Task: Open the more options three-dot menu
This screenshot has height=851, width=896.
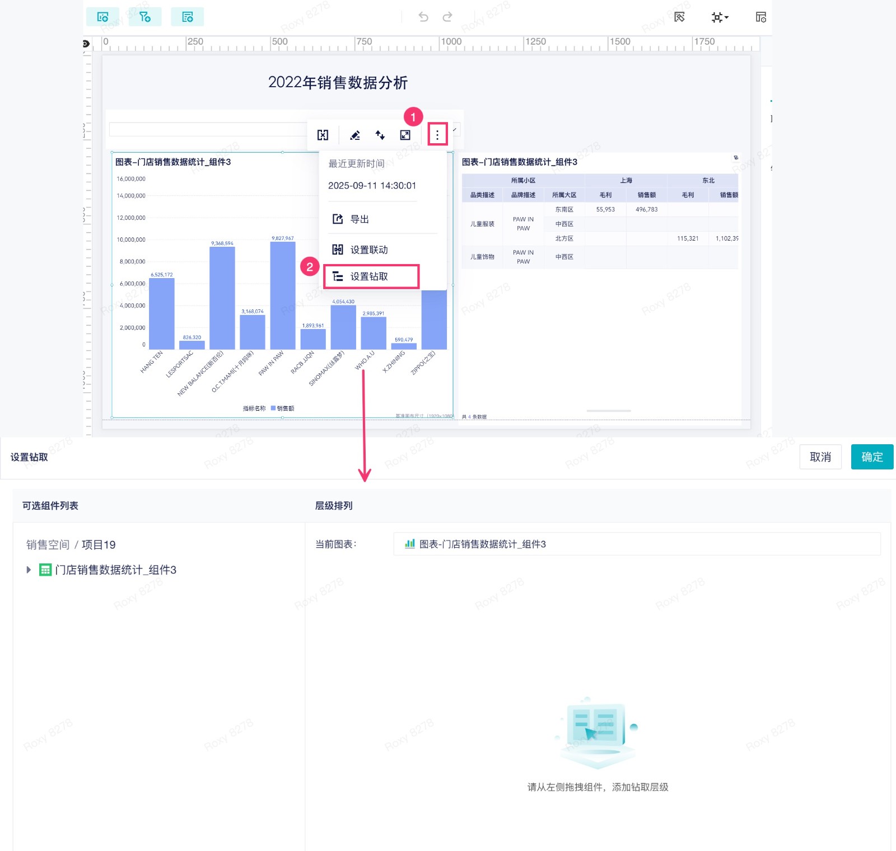Action: tap(437, 135)
